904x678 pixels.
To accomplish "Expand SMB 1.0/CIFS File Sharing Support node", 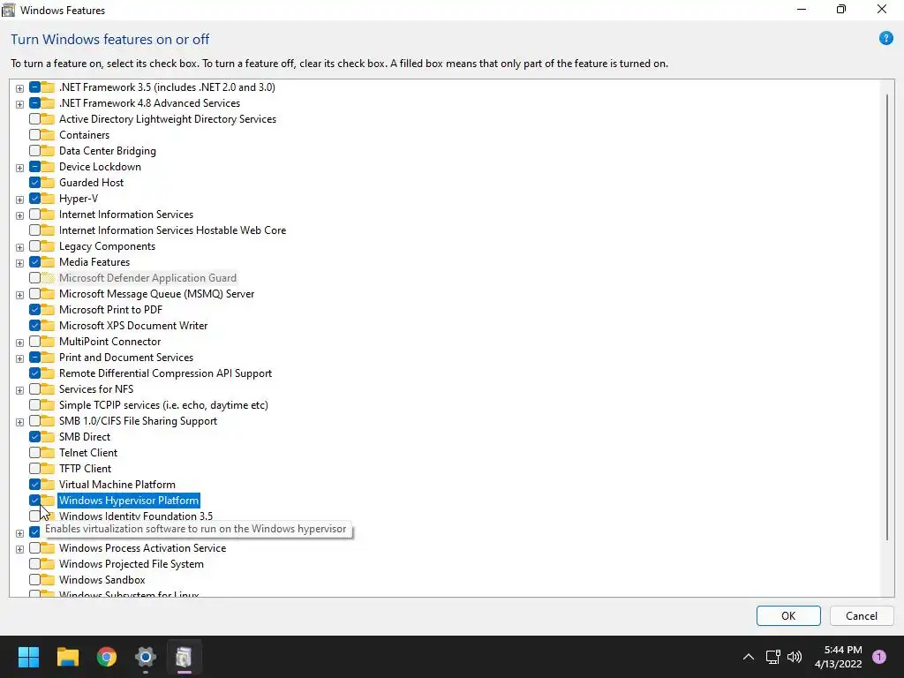I will (x=19, y=422).
